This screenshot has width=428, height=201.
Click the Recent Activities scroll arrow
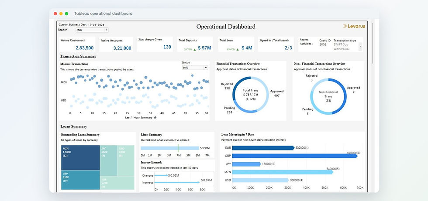coord(360,47)
